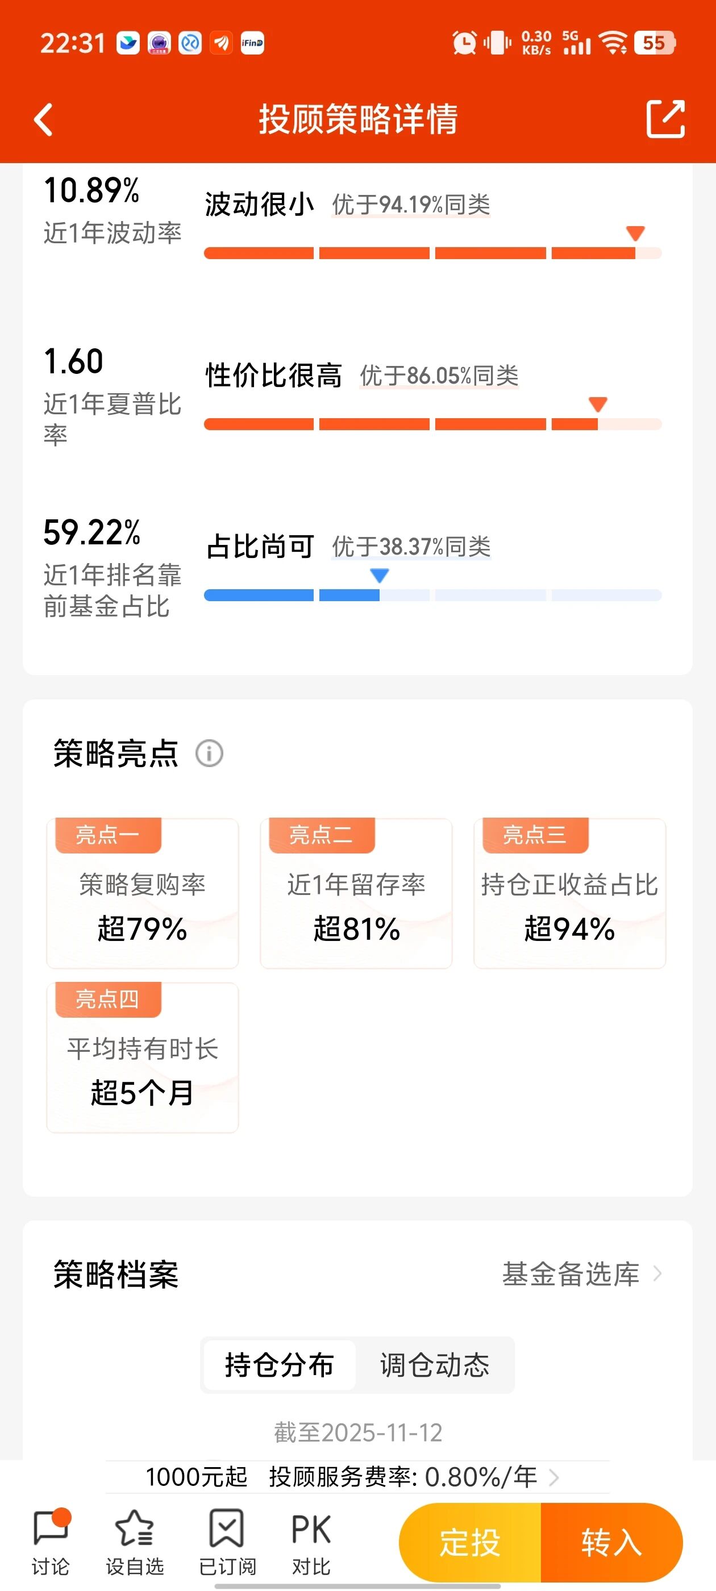
Task: Tap the blue 占比尚可 ranking progress bar
Action: pyautogui.click(x=432, y=595)
